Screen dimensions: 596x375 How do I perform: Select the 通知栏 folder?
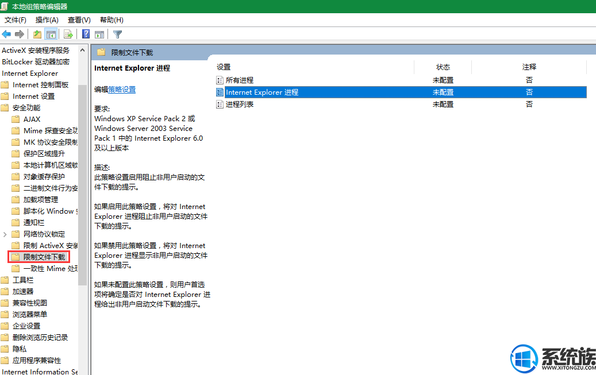(x=28, y=223)
